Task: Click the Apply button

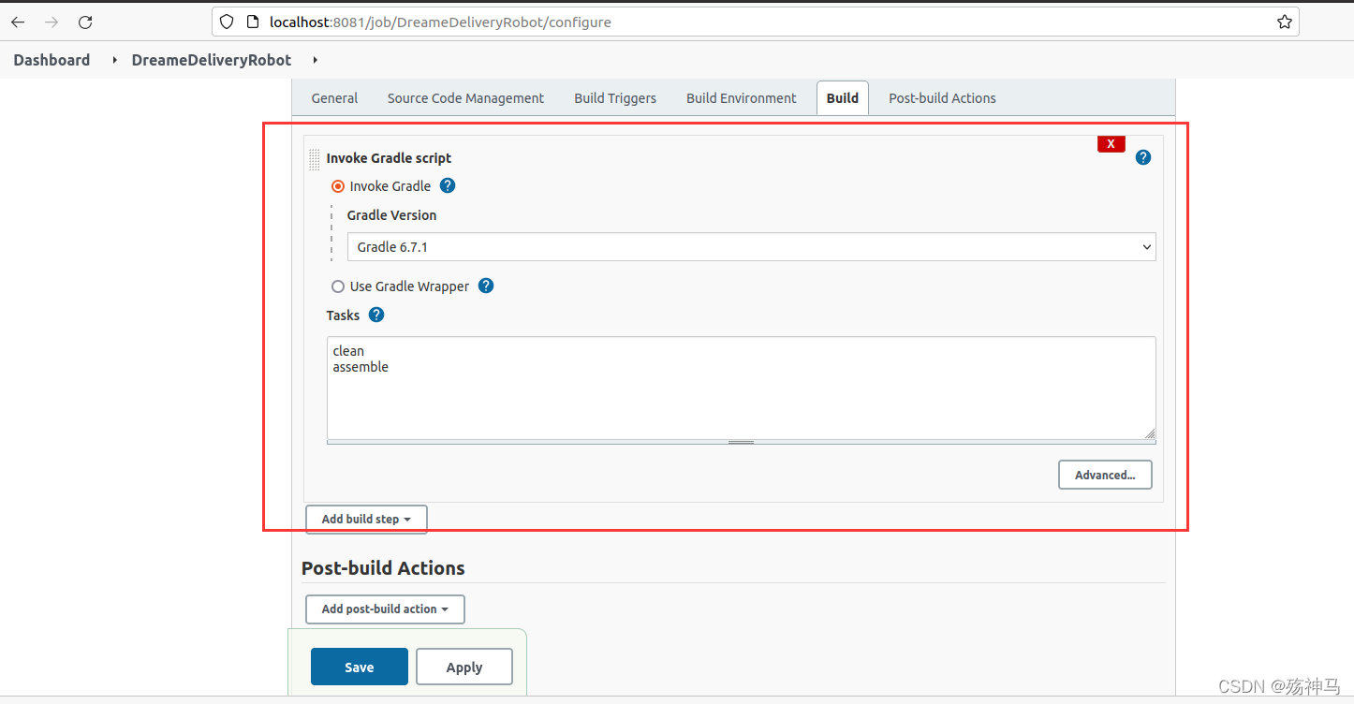Action: tap(464, 667)
